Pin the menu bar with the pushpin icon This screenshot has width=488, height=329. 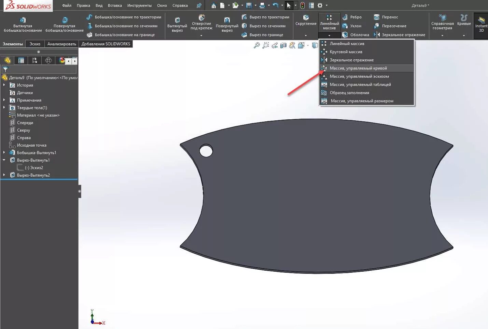[x=199, y=5]
